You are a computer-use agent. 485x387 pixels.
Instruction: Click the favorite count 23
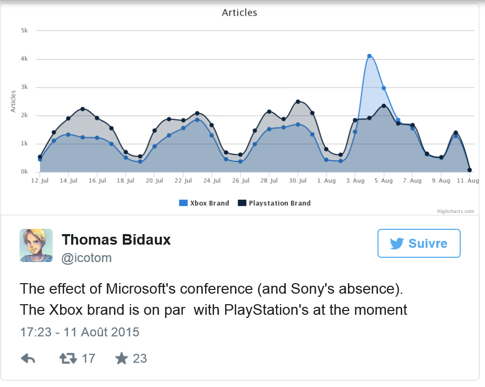point(140,359)
